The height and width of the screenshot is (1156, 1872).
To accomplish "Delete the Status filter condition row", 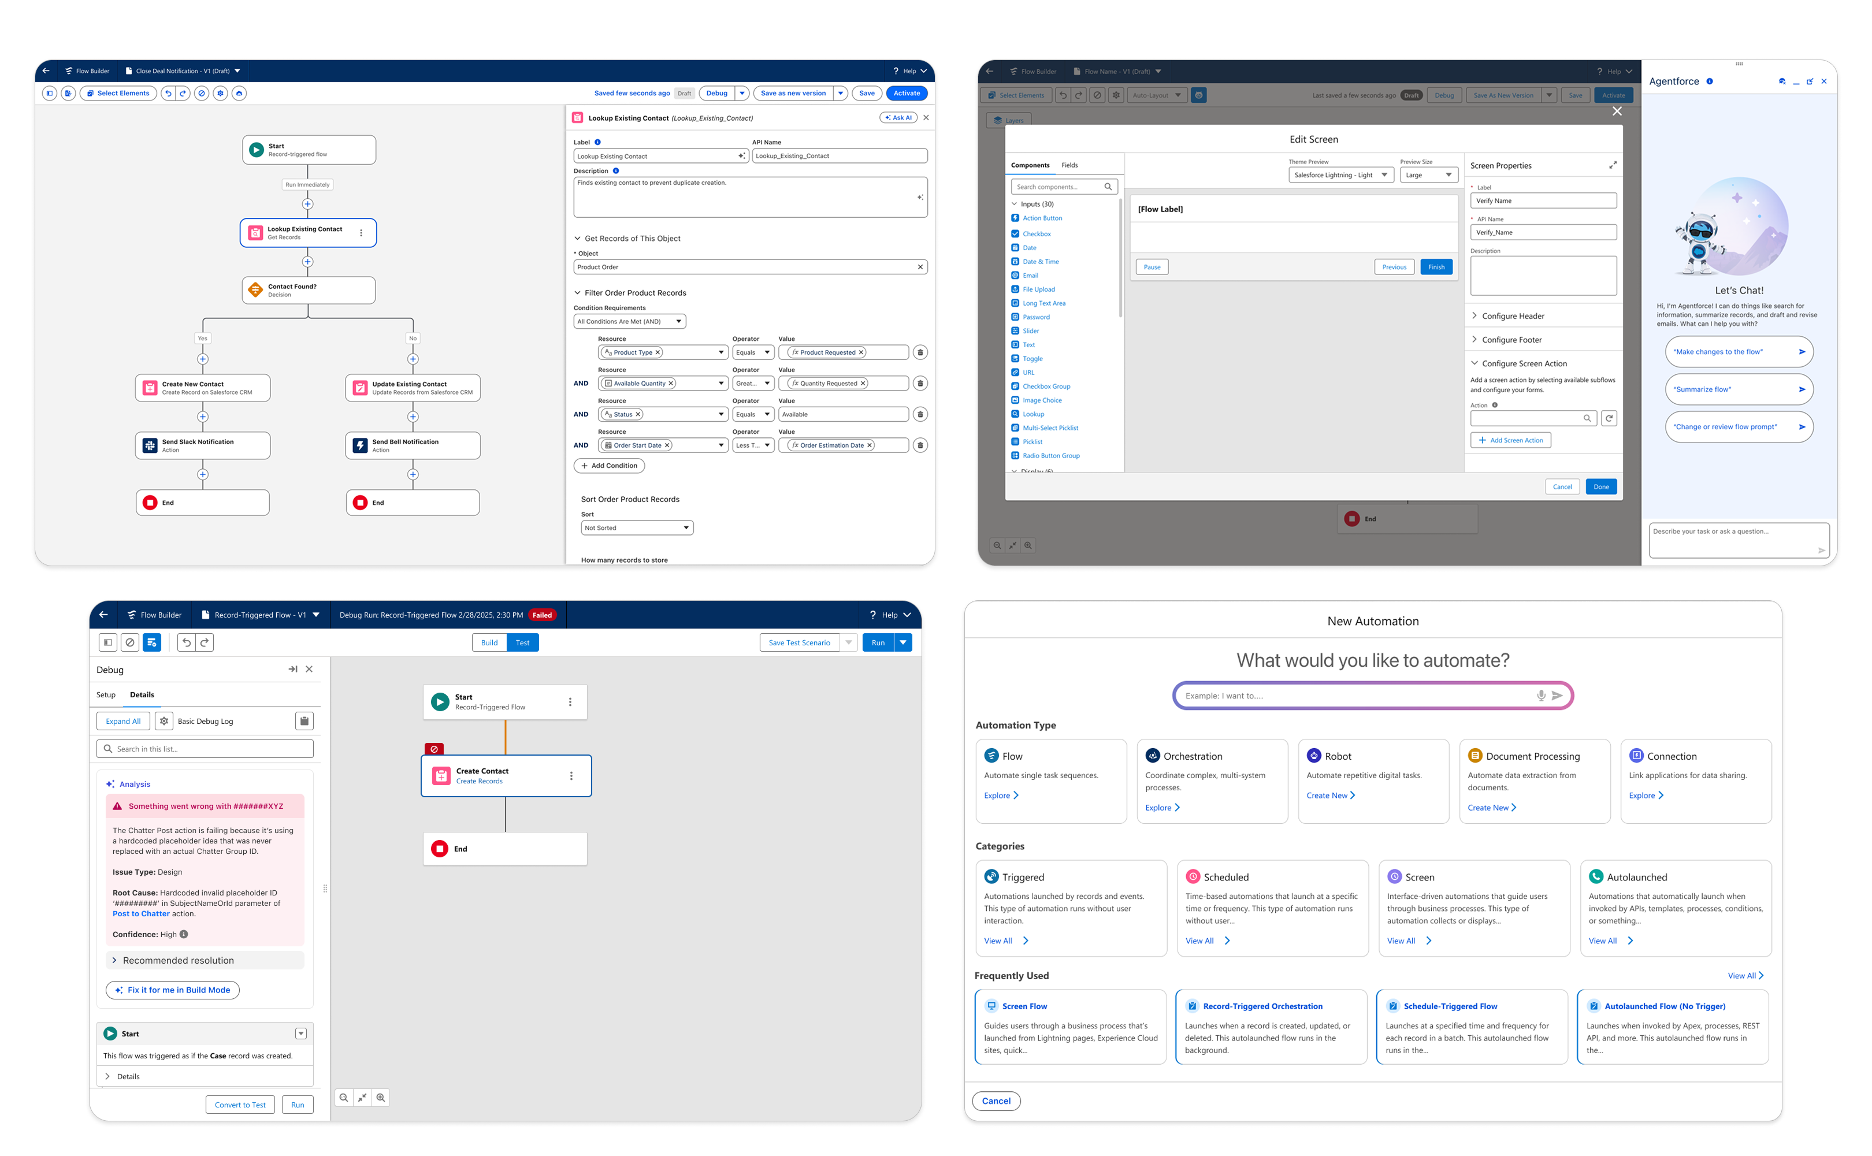I will tap(920, 414).
